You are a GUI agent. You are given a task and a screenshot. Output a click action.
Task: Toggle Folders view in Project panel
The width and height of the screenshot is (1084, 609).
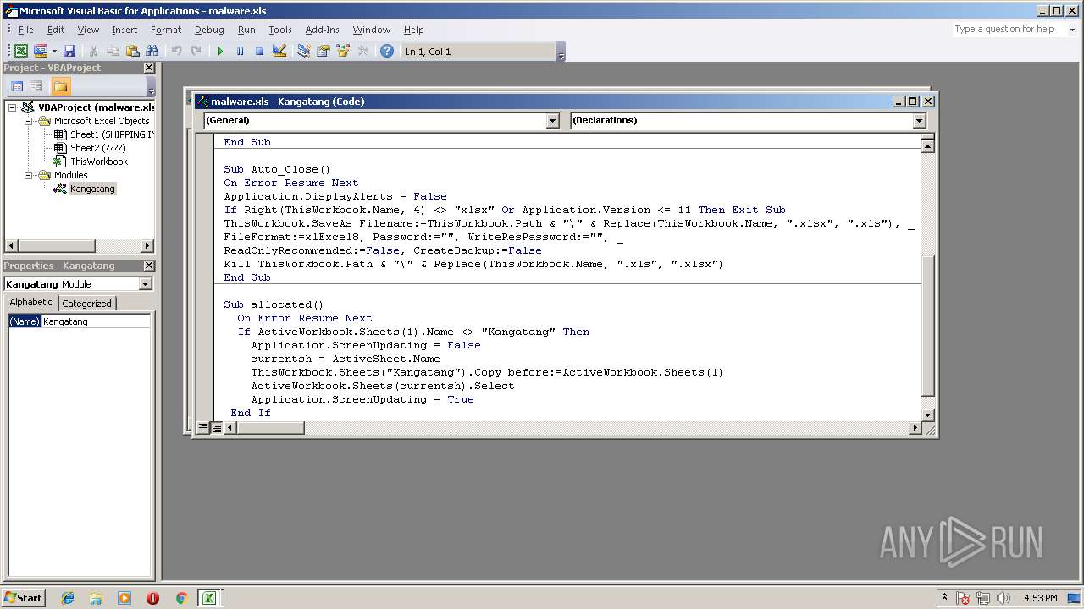click(60, 86)
